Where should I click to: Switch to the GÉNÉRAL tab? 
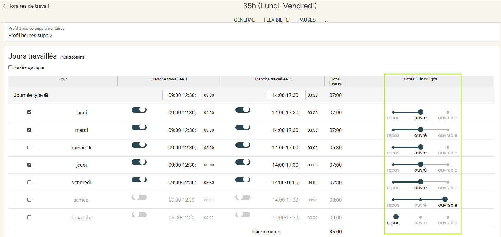point(244,20)
